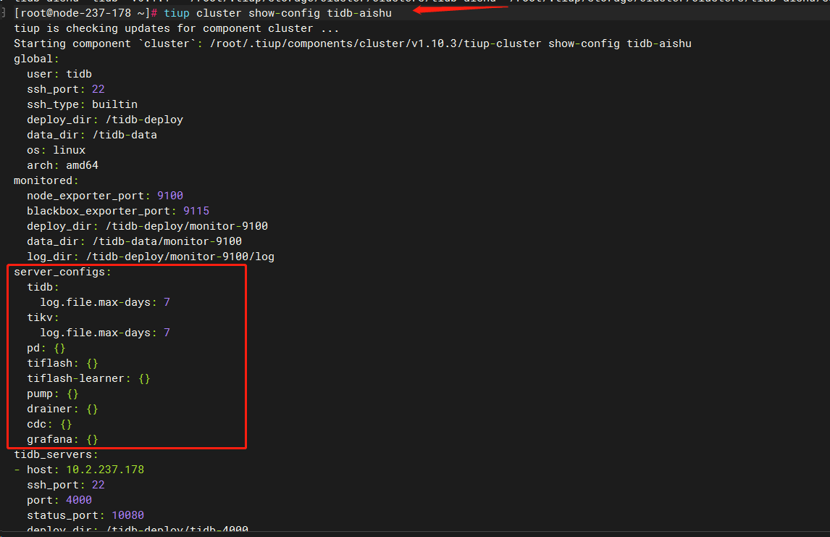Click the global ssh_port value 22

[x=98, y=89]
